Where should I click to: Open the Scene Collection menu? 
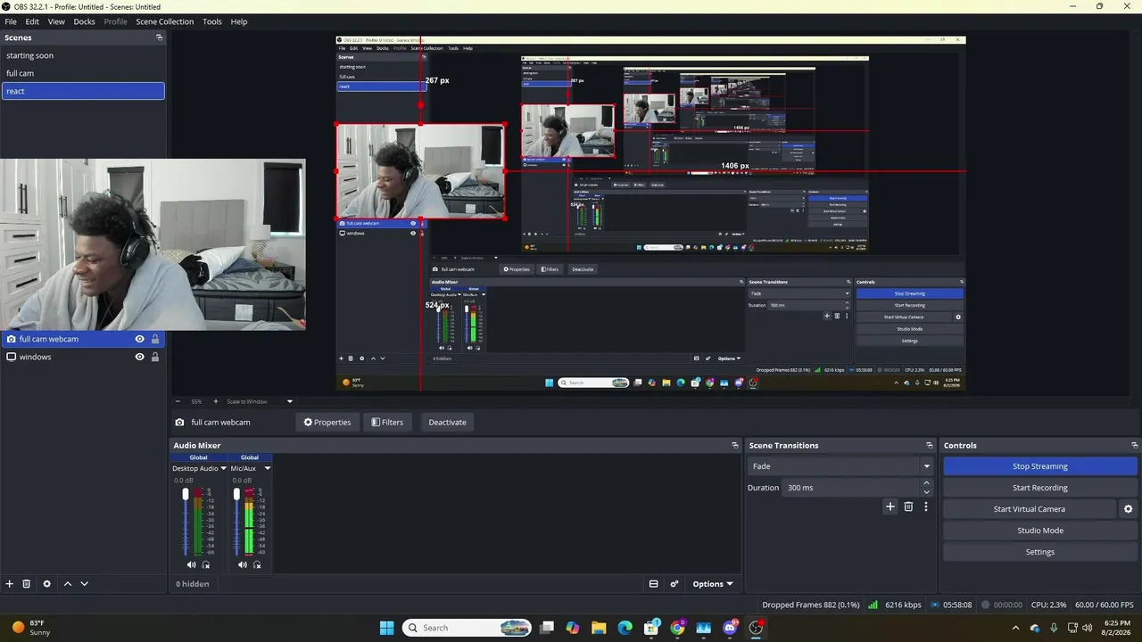click(x=165, y=21)
